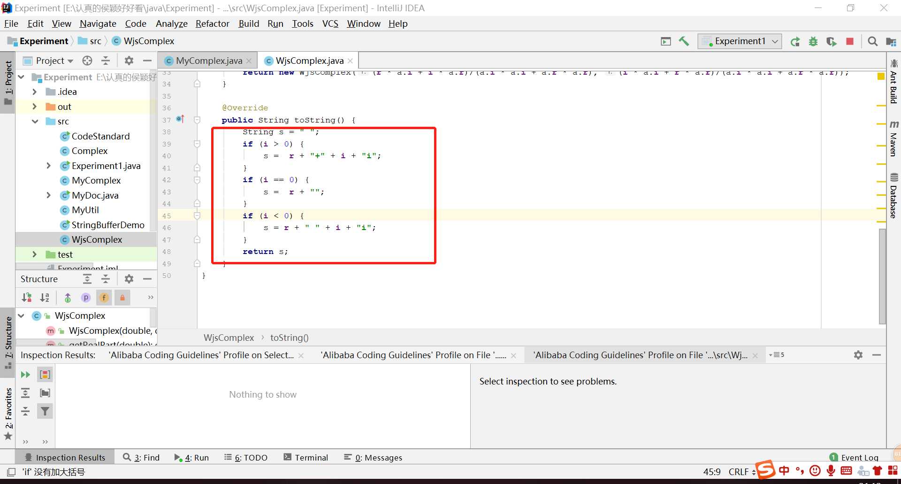The height and width of the screenshot is (484, 901).
Task: Click the Run Experiment1 rerun icon
Action: point(795,41)
